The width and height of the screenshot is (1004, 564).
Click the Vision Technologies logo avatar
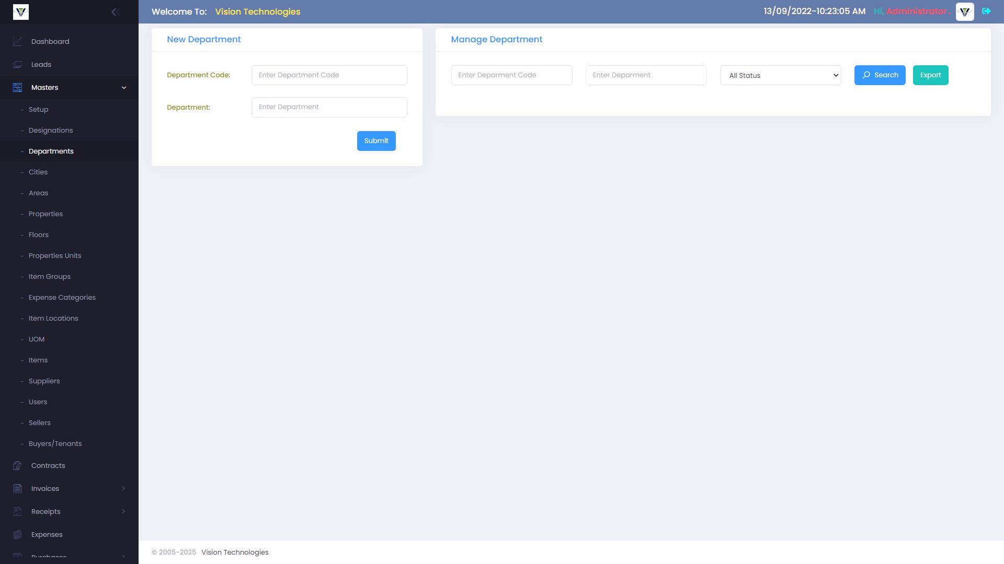[x=964, y=11]
